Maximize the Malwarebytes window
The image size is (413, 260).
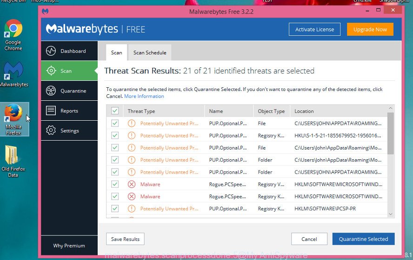pos(378,10)
